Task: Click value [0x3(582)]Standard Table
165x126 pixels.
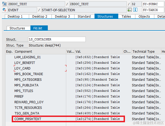Action: pyautogui.click(x=98, y=91)
